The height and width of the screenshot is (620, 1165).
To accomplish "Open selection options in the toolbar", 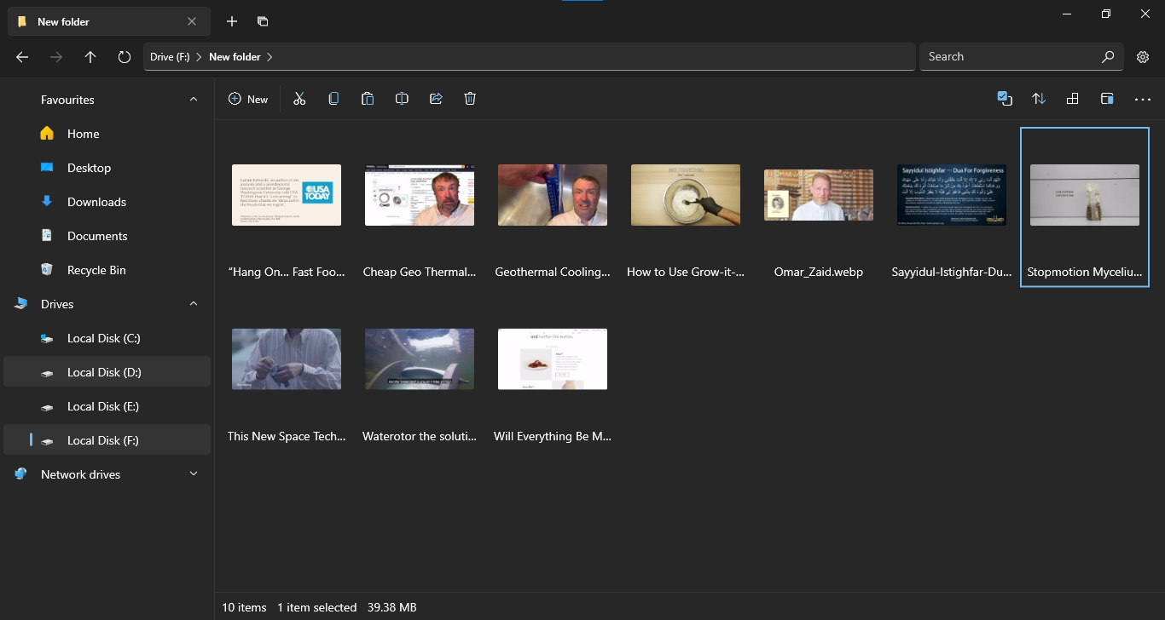I will coord(1005,99).
